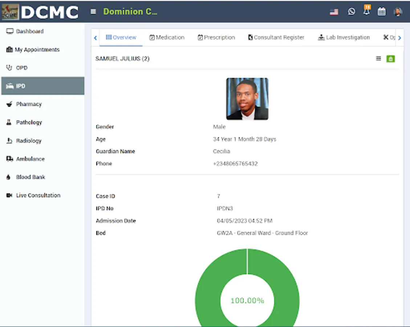Image resolution: width=410 pixels, height=327 pixels.
Task: Open the calendar icon in header
Action: (382, 12)
